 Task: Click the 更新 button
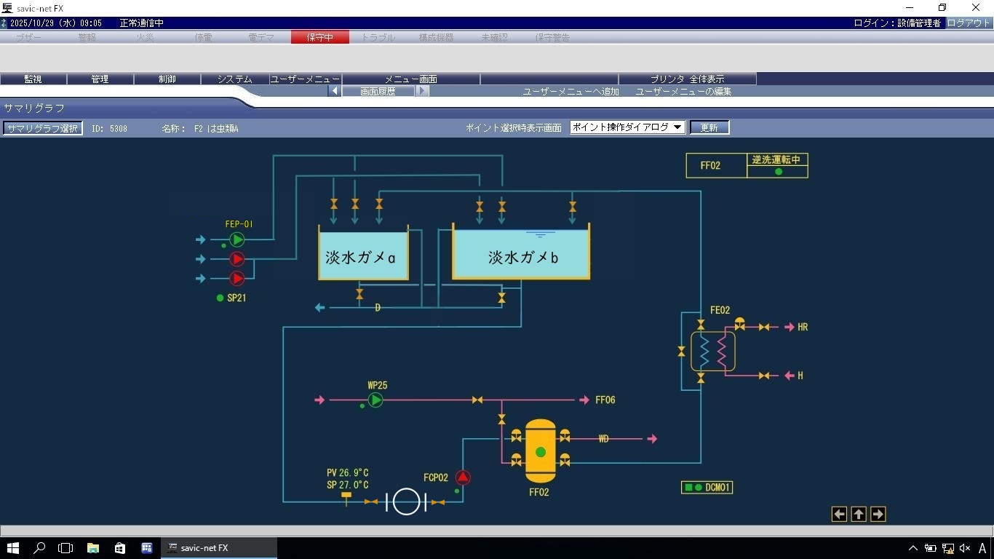709,127
